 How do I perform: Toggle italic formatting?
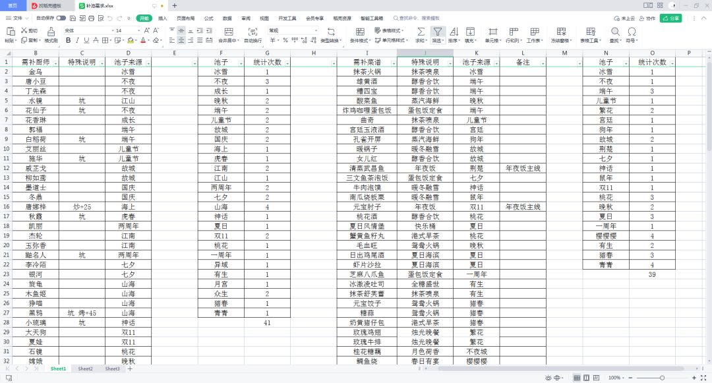77,40
